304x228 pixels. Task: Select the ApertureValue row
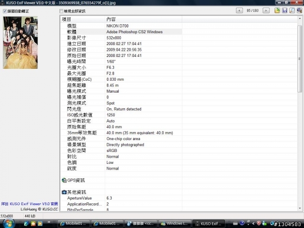tap(121, 198)
